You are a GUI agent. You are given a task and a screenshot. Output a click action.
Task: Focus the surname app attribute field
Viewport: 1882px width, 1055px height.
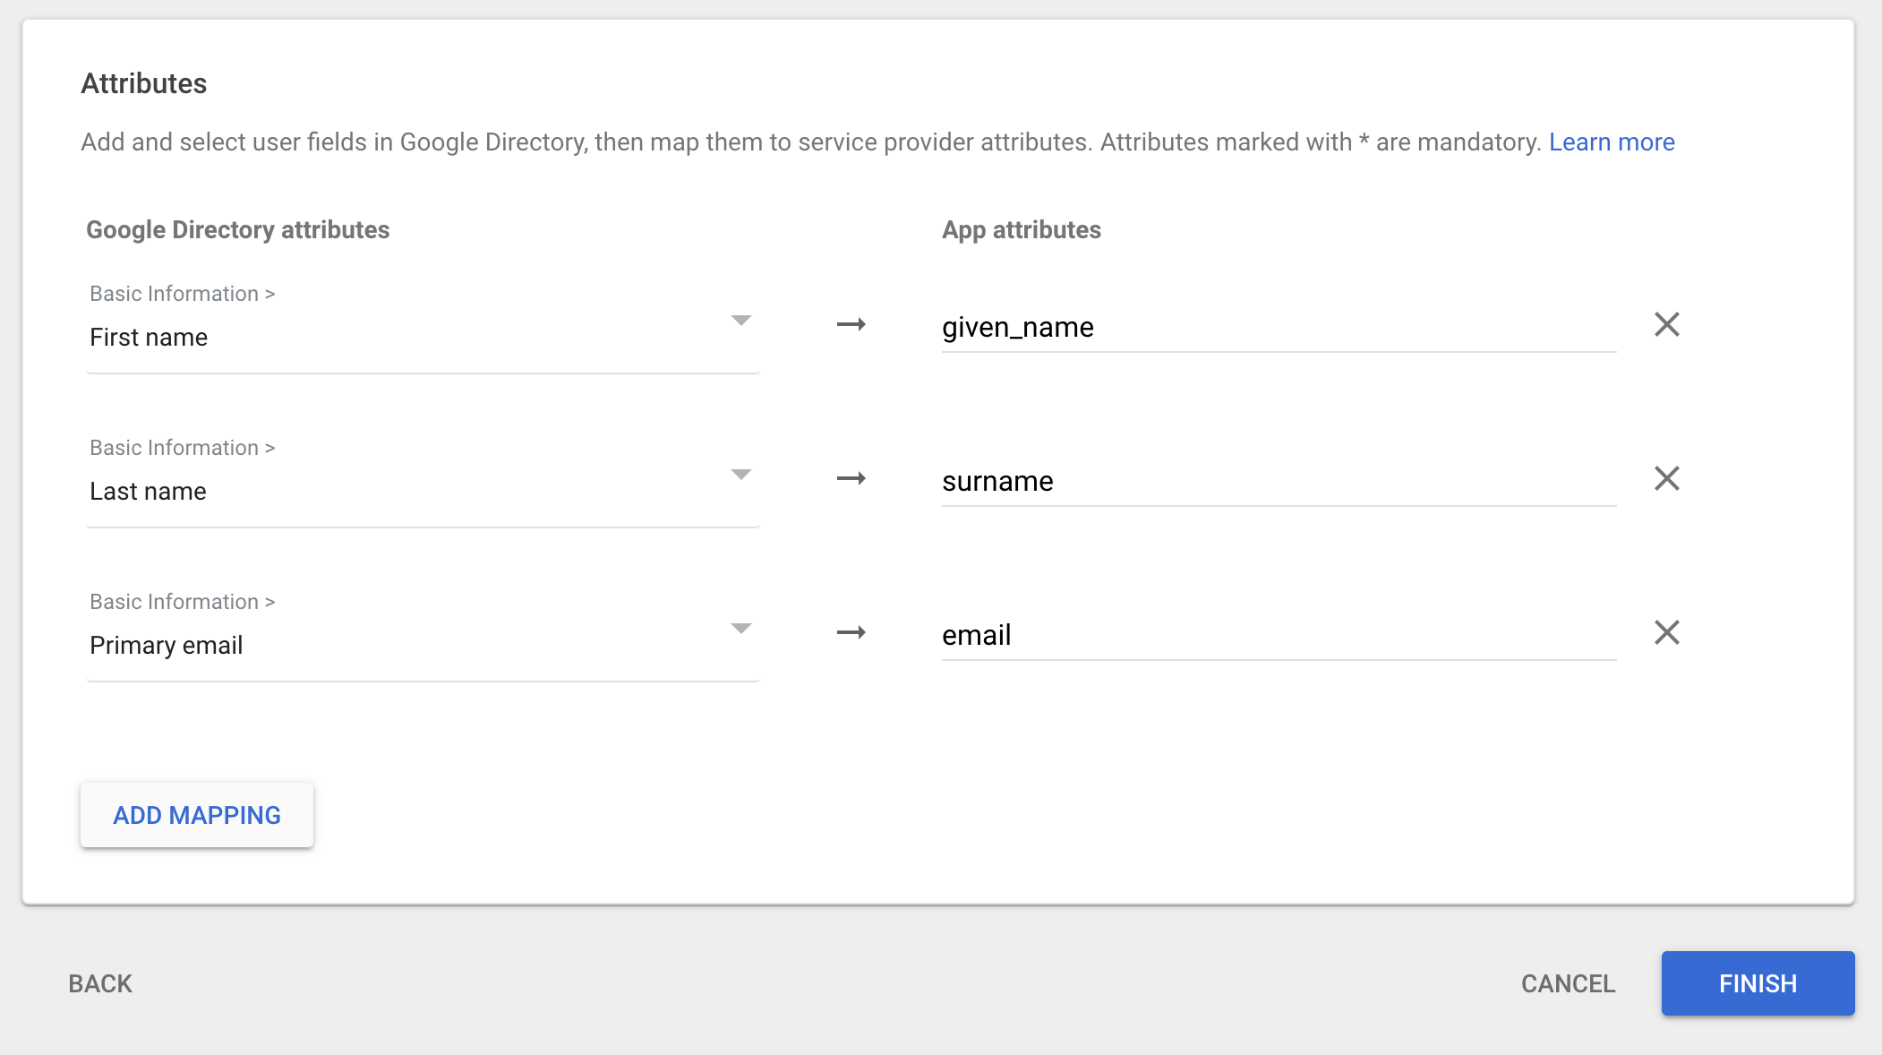(x=1278, y=482)
